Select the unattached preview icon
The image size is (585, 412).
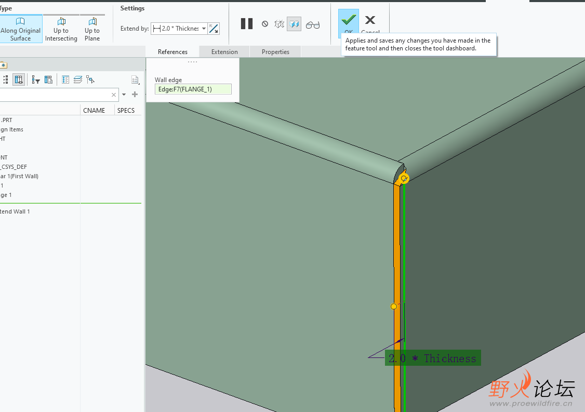tap(280, 24)
